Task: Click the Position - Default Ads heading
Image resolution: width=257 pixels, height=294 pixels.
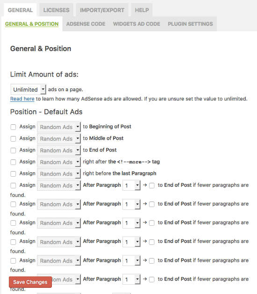Action: click(46, 112)
